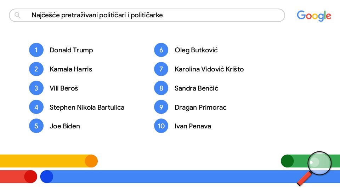Click the dark blue circle on blue bar
Viewport: 340px width, 191px height.
tap(47, 176)
